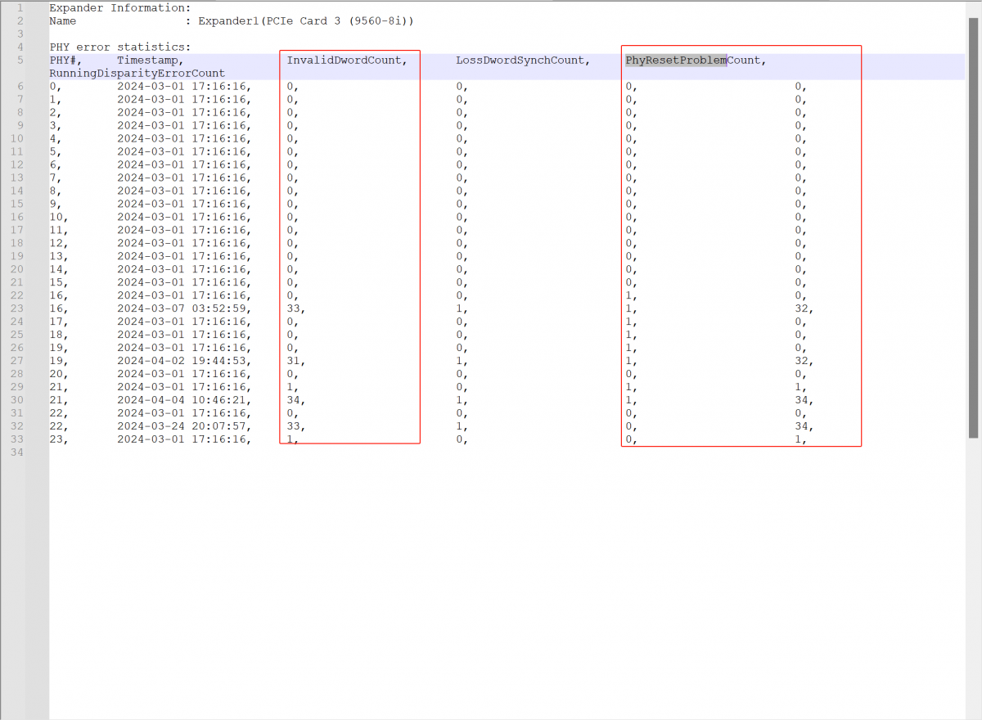Place cursor on highlighted PhyResetProblem text
The height and width of the screenshot is (720, 982).
[x=675, y=61]
